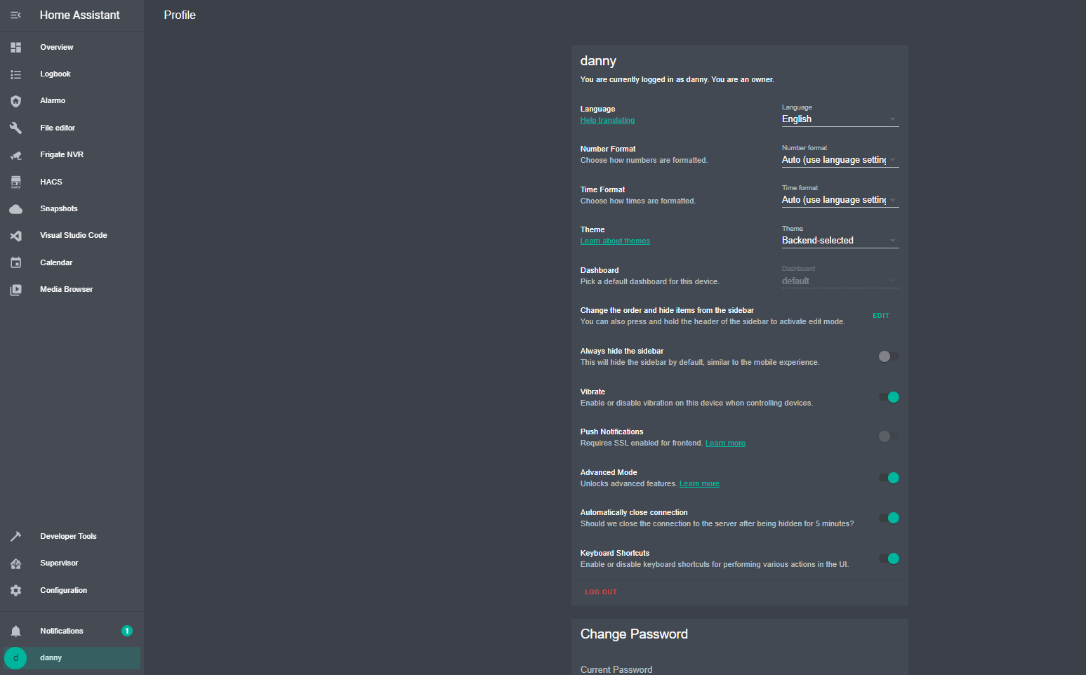Click the Home Assistant title
Image resolution: width=1086 pixels, height=675 pixels.
[x=80, y=15]
